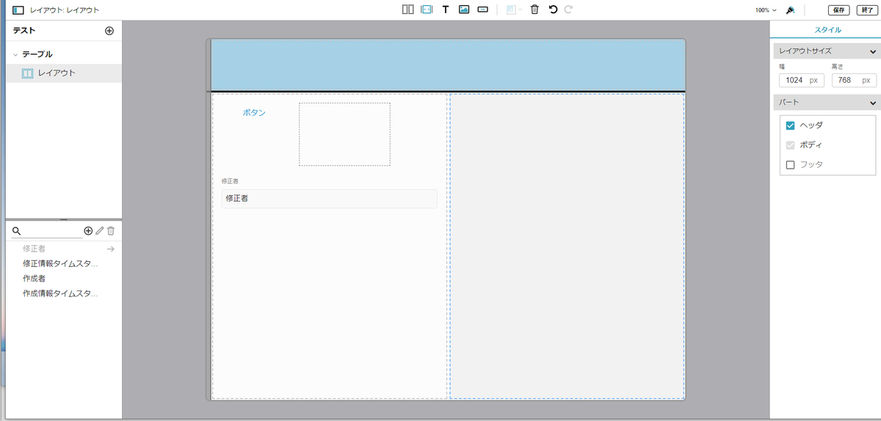Toggle the sidebar panel icon at top-left
The width and height of the screenshot is (881, 421).
[x=18, y=10]
